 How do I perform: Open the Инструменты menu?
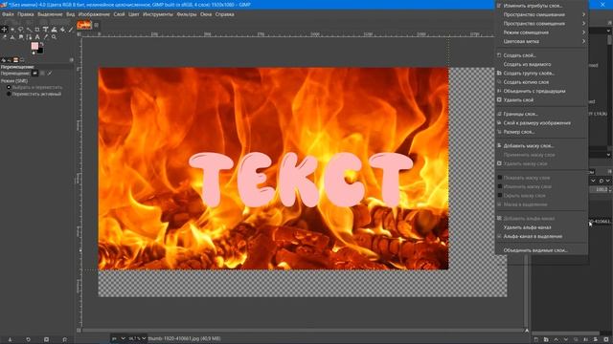pyautogui.click(x=157, y=14)
